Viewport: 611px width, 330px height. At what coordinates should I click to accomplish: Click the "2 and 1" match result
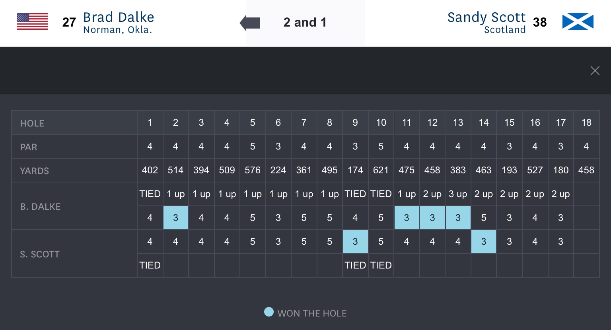305,23
